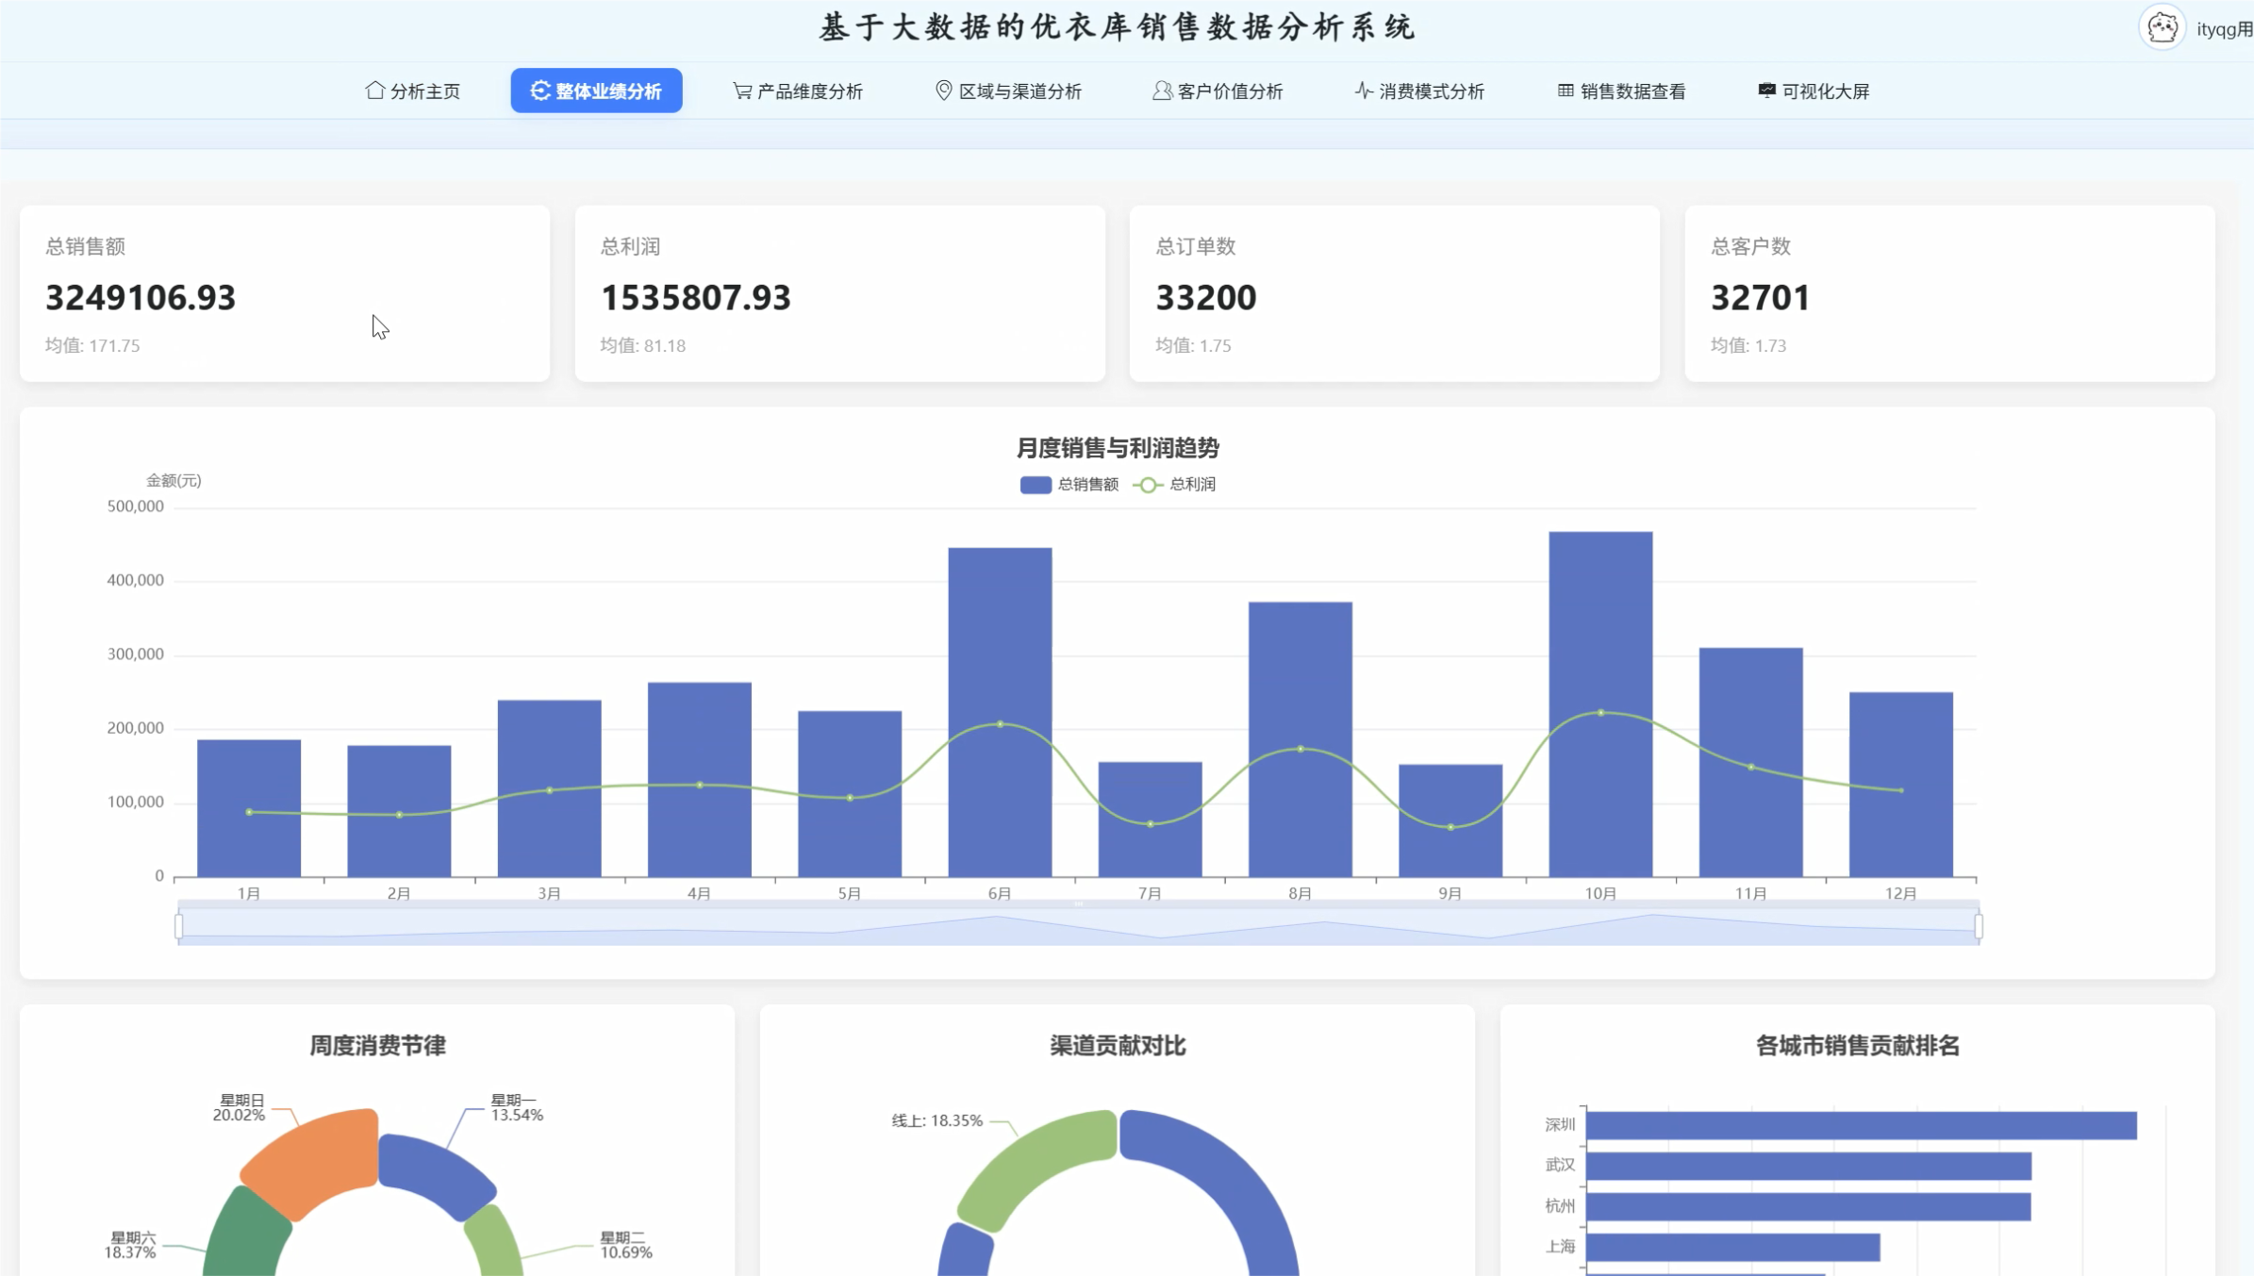Click the data zoom slider track
2254x1276 pixels.
(1078, 926)
